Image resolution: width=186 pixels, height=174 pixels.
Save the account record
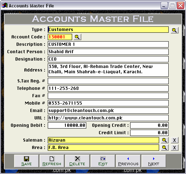(26, 161)
